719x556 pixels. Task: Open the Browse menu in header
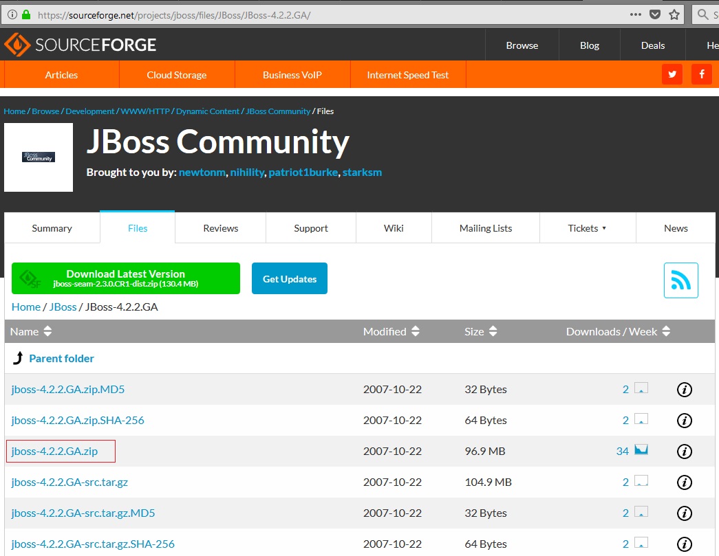pyautogui.click(x=522, y=45)
